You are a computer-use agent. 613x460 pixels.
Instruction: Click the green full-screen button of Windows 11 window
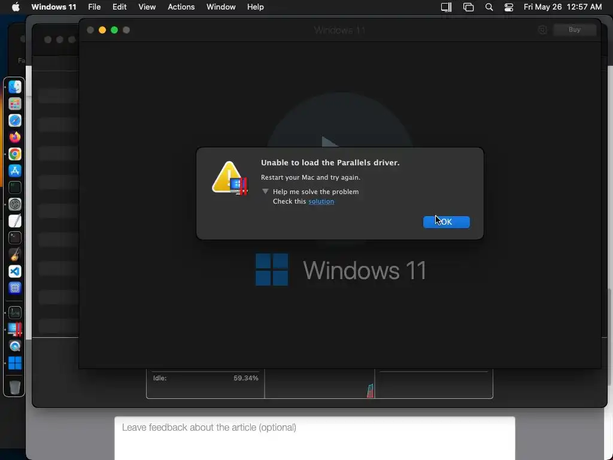click(x=114, y=30)
